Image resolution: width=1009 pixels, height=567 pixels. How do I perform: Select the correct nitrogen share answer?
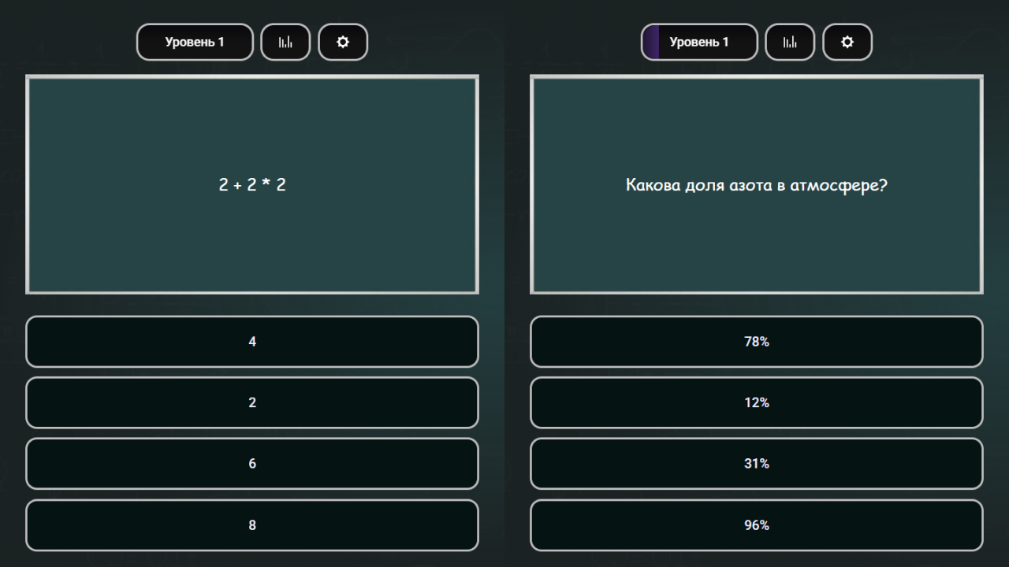click(757, 342)
